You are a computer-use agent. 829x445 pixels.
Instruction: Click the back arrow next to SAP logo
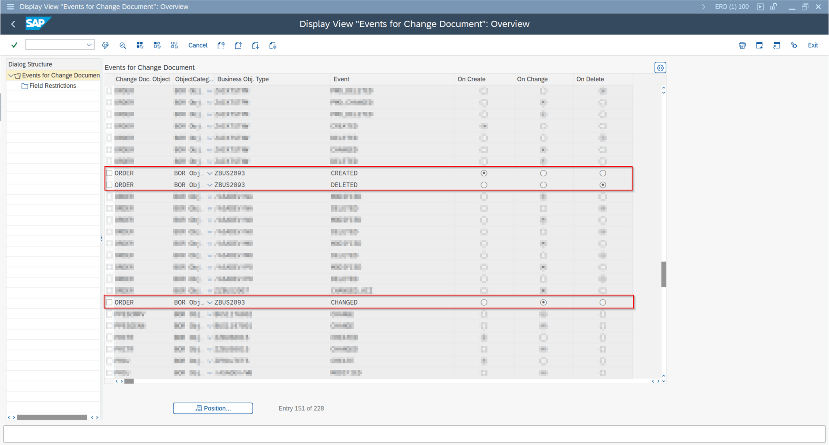tap(13, 24)
